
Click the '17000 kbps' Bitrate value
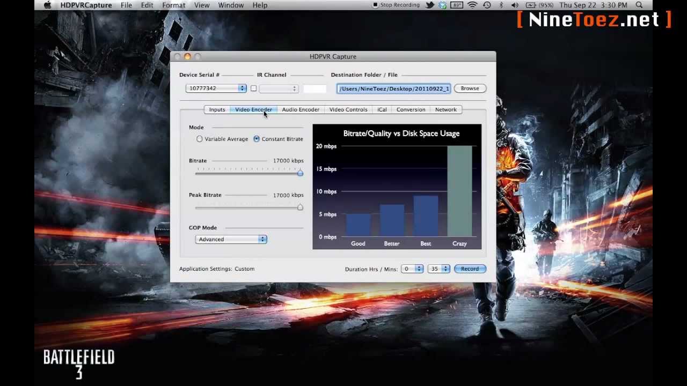(x=288, y=161)
